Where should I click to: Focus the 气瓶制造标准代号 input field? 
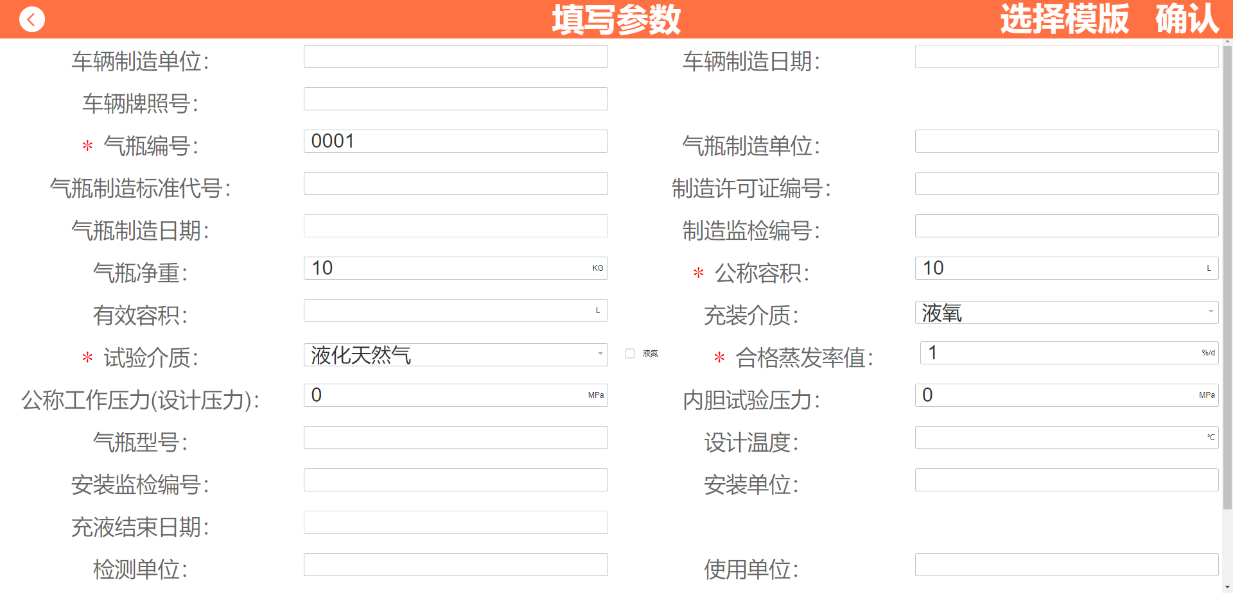coord(456,183)
